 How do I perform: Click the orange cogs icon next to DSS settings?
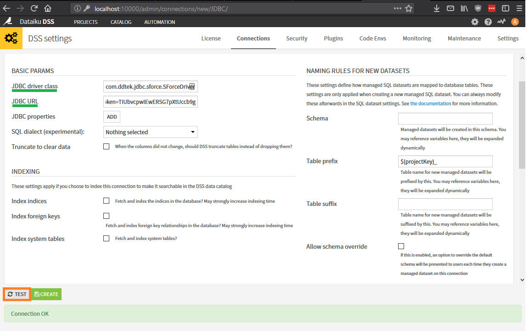[x=11, y=38]
